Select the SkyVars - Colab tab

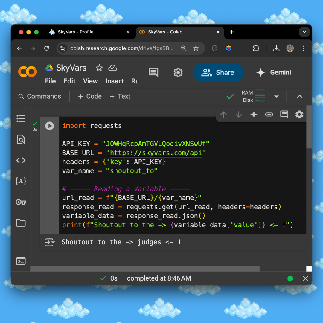[x=165, y=32]
